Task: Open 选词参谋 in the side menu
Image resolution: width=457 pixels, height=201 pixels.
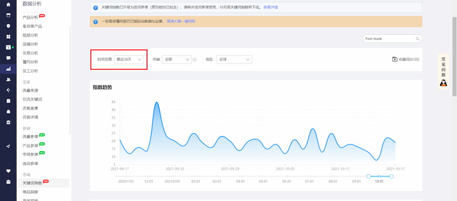Action: 30,164
